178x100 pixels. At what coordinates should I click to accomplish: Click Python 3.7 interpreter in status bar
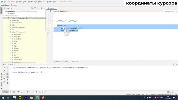(166, 94)
